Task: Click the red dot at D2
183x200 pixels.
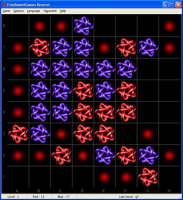Action: tap(83, 156)
